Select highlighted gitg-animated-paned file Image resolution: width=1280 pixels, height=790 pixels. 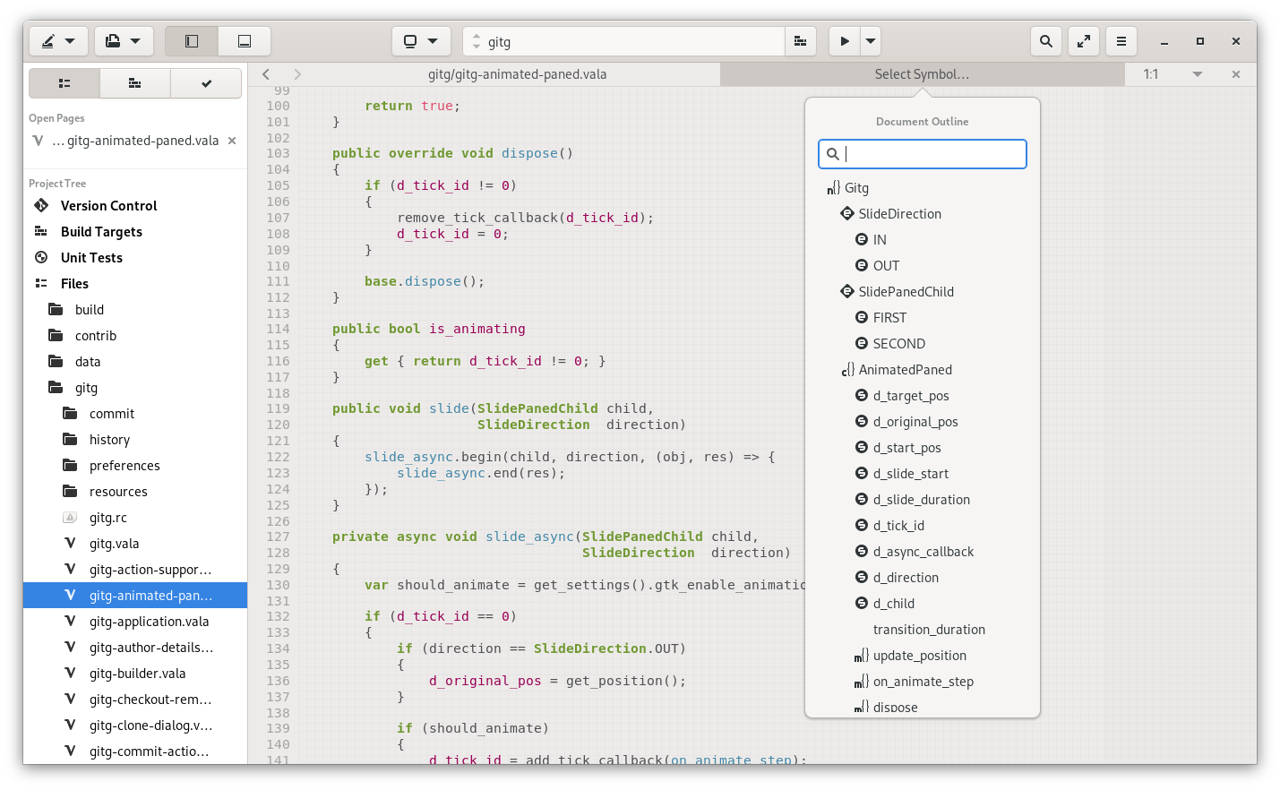click(135, 596)
